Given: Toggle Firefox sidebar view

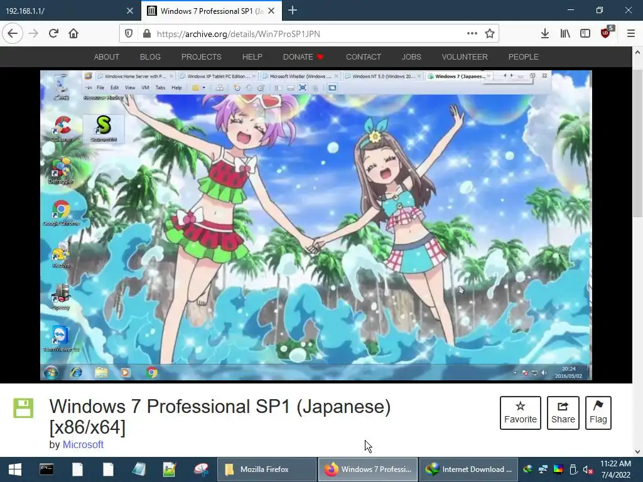Looking at the screenshot, I should pyautogui.click(x=585, y=34).
